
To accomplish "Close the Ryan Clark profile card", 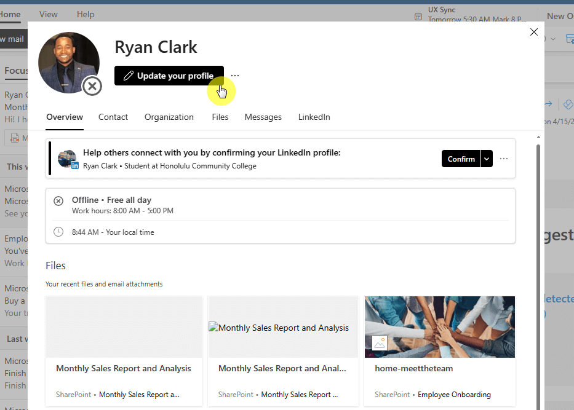I will (534, 32).
